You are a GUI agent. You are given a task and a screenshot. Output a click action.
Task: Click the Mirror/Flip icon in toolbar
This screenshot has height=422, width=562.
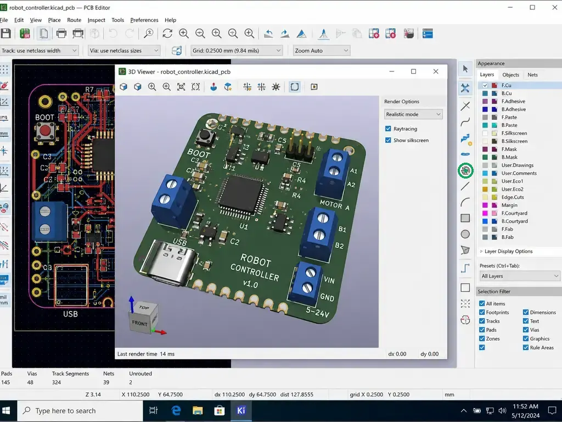coord(302,34)
